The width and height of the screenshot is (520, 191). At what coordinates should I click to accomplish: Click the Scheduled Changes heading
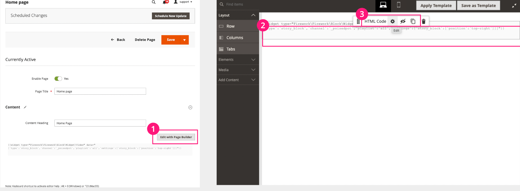click(x=29, y=16)
